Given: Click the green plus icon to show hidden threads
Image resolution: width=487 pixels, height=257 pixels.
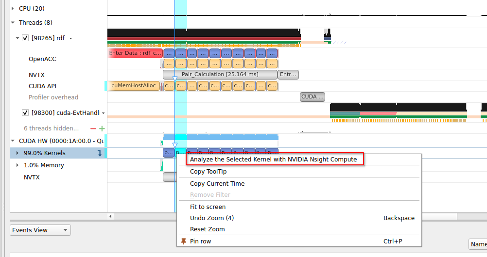Looking at the screenshot, I should [102, 128].
